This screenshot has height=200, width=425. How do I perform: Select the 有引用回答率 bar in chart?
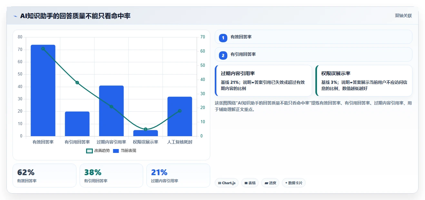point(77,124)
